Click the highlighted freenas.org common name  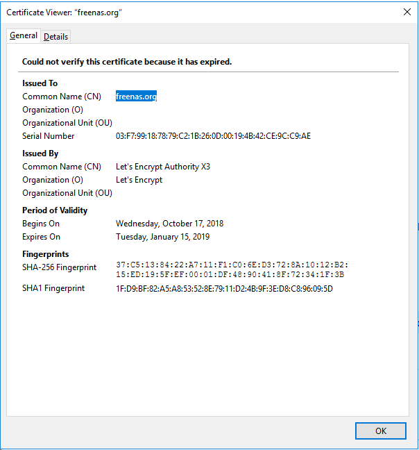[136, 96]
